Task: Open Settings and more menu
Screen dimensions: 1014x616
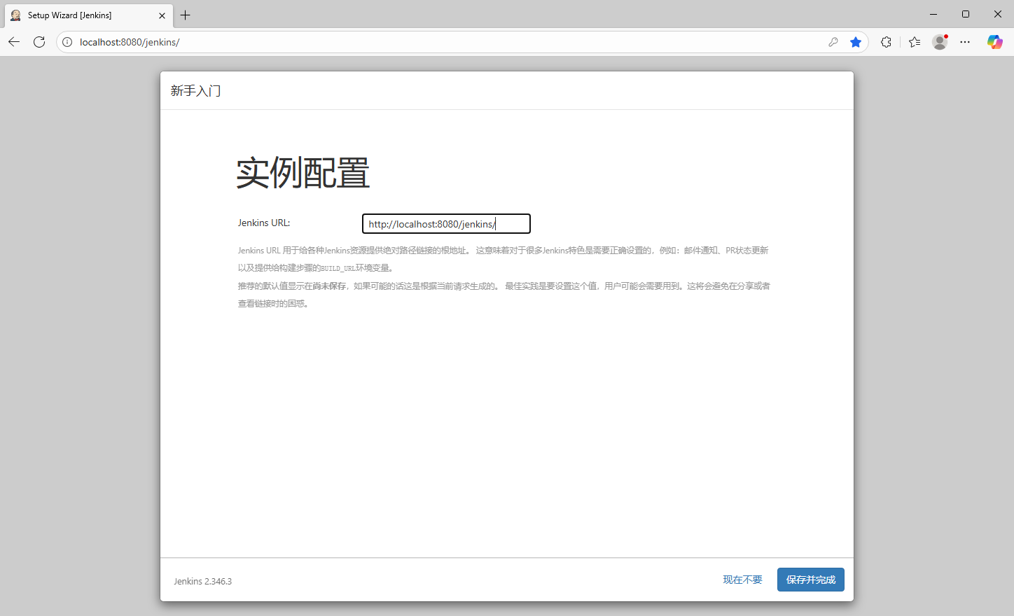Action: click(x=965, y=42)
